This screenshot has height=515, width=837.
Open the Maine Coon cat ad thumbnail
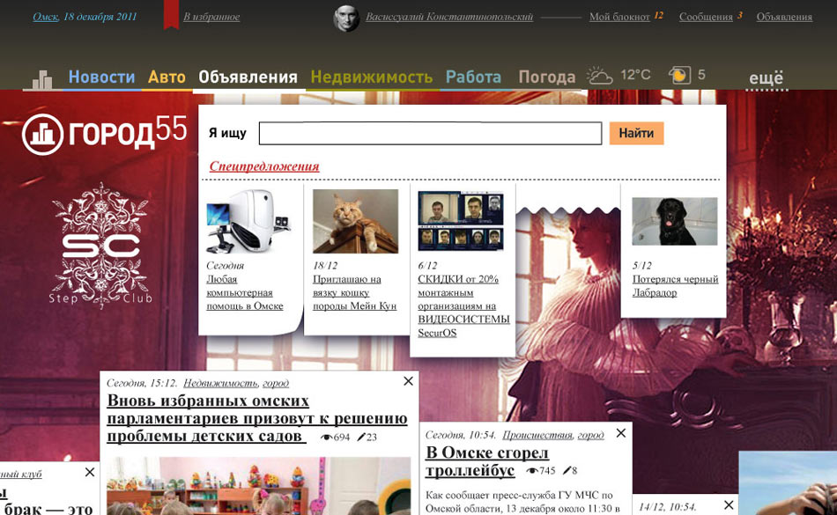coord(356,221)
